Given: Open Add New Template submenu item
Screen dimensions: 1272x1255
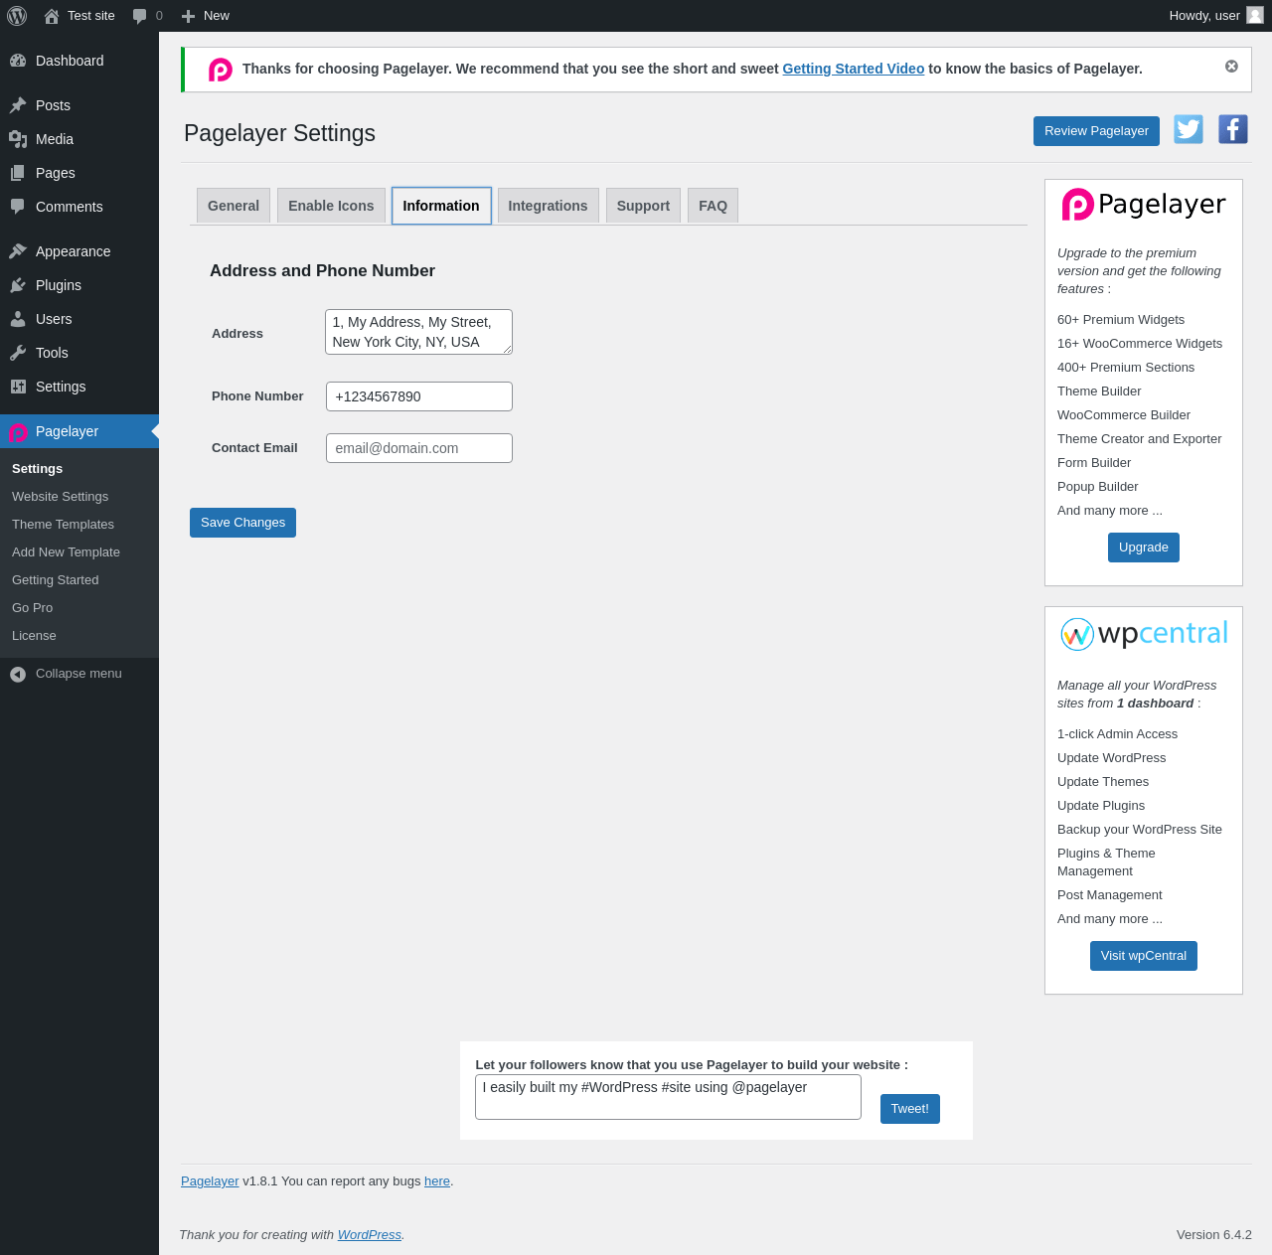Looking at the screenshot, I should pyautogui.click(x=66, y=552).
